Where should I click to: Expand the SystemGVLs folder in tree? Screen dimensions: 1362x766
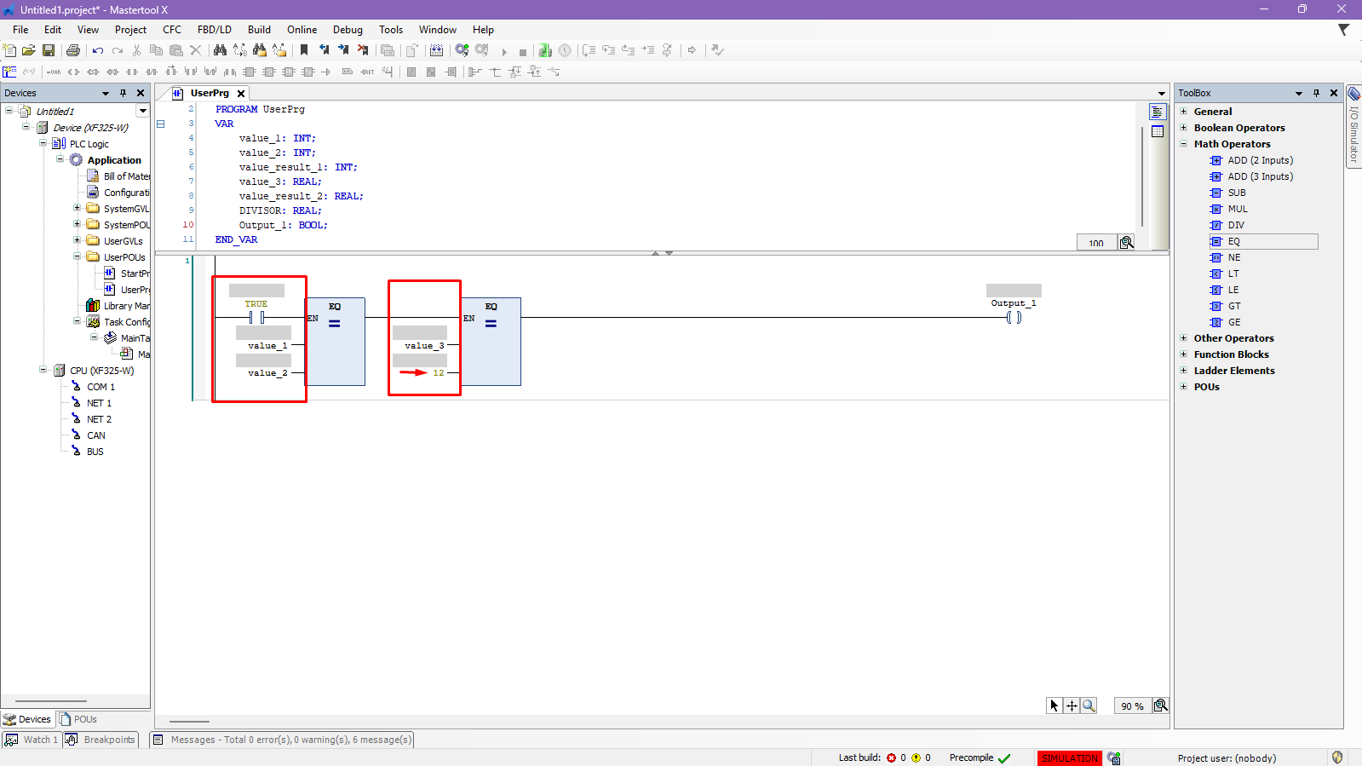pyautogui.click(x=77, y=208)
